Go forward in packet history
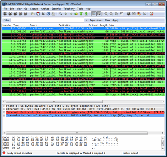The width and height of the screenshot is (167, 157). click(71, 14)
